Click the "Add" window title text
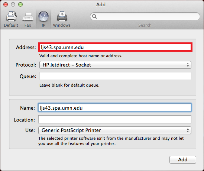This screenshot has height=171, width=204. (x=101, y=4)
